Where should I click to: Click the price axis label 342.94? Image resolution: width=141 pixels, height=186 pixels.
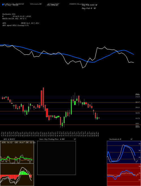[x=137, y=113]
